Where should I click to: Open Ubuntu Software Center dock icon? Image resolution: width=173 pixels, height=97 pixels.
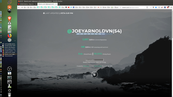(9, 7)
